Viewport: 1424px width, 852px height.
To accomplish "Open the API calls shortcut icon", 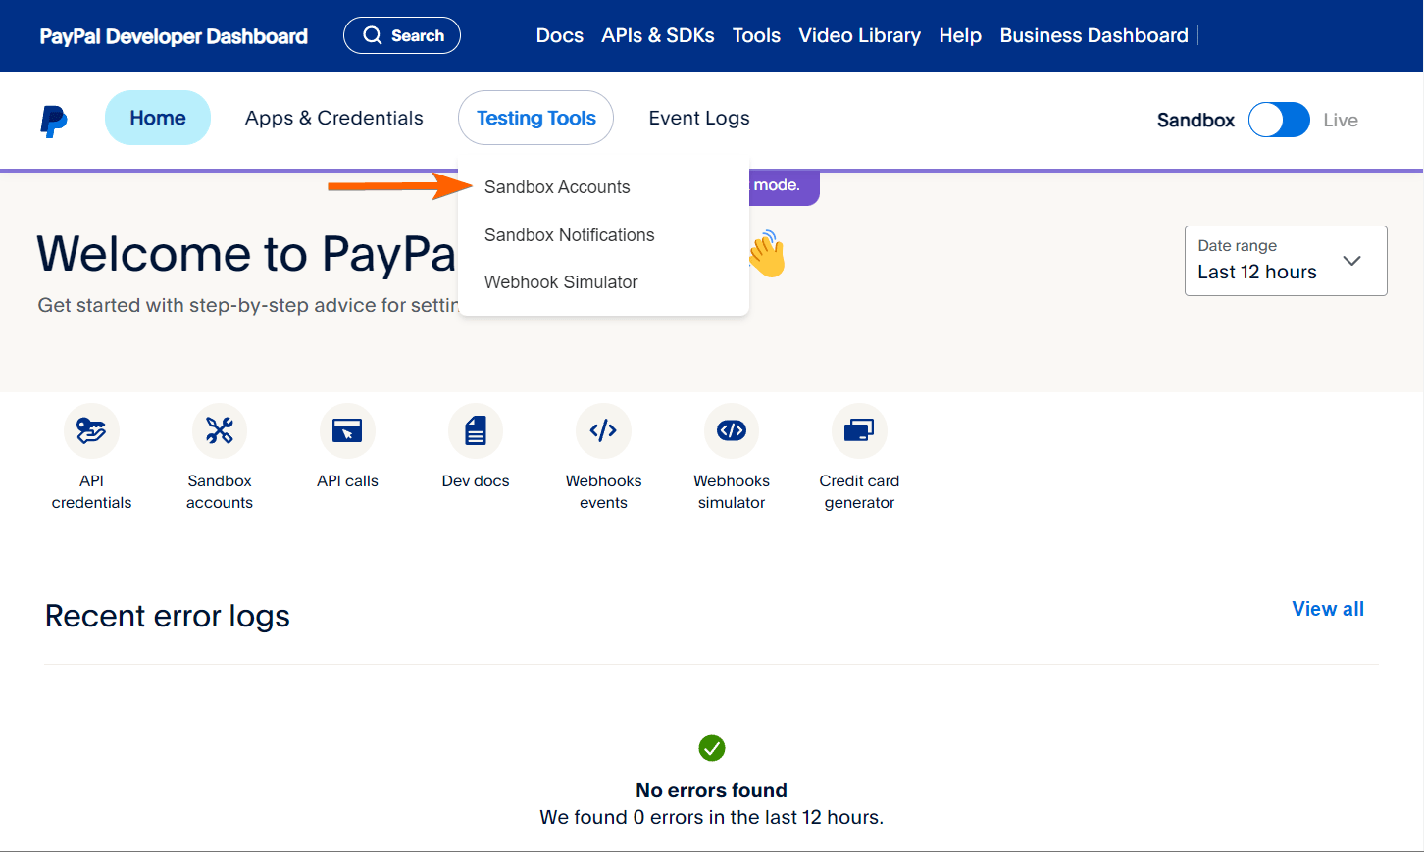I will tap(347, 431).
